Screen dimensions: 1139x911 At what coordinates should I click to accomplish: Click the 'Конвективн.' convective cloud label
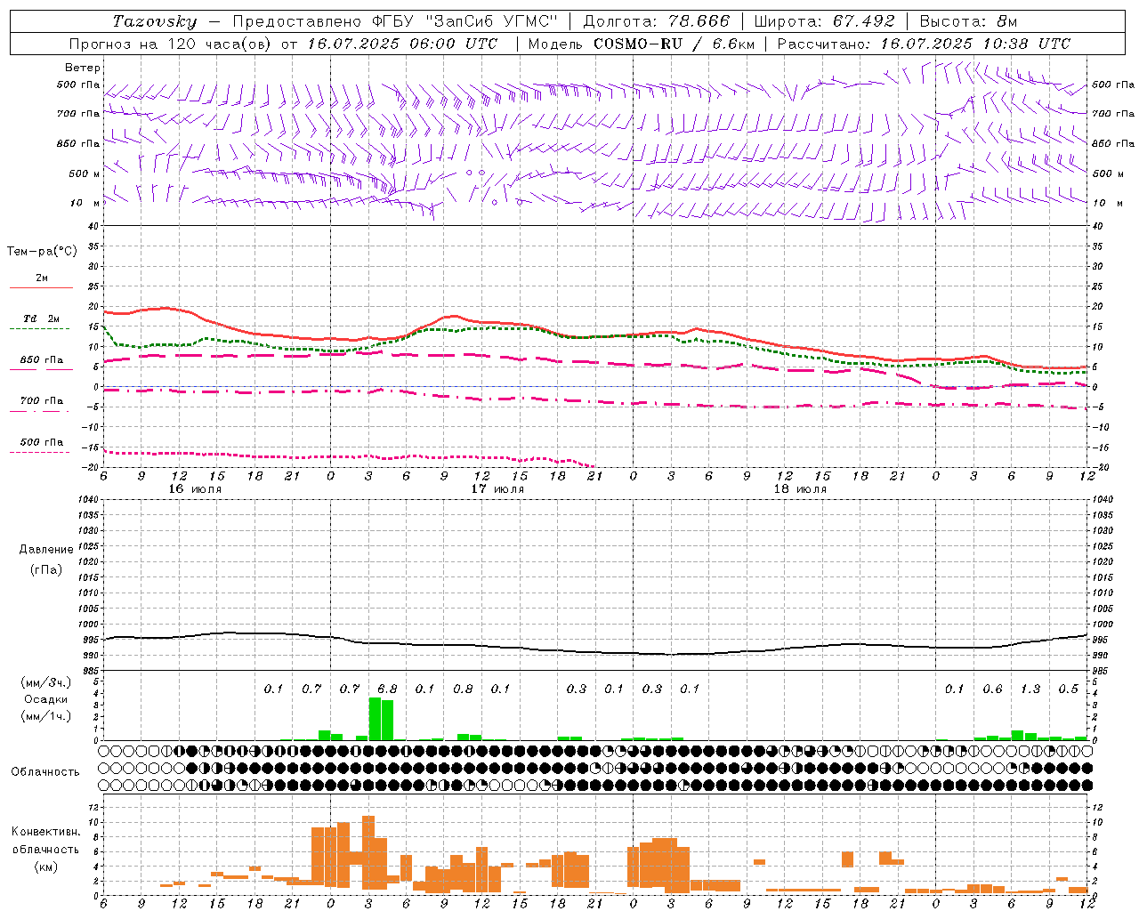pyautogui.click(x=45, y=832)
